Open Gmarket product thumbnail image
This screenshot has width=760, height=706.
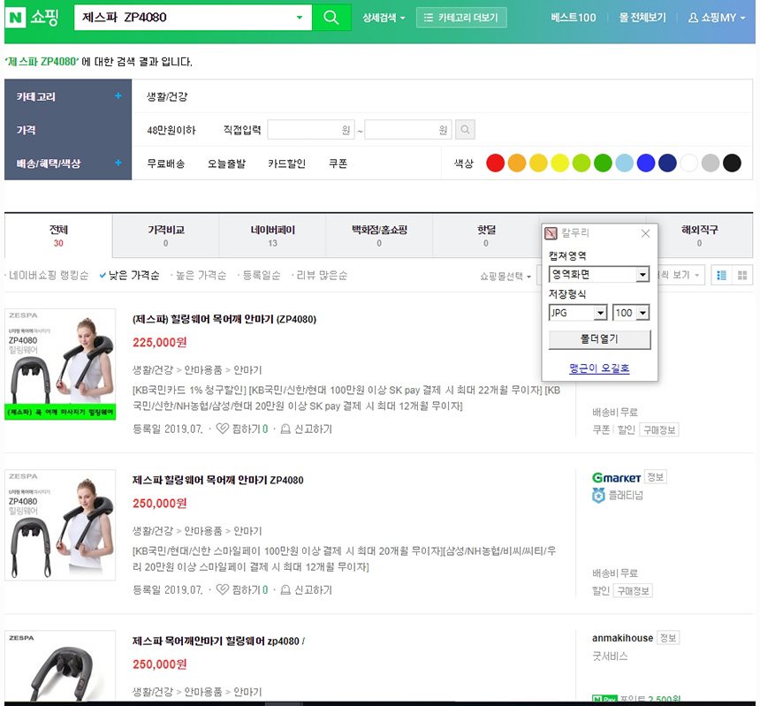(x=60, y=525)
